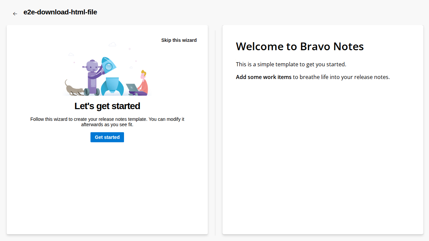Screen dimensions: 429x241
Task: Click the rocket's round porthole window
Action: [109, 67]
